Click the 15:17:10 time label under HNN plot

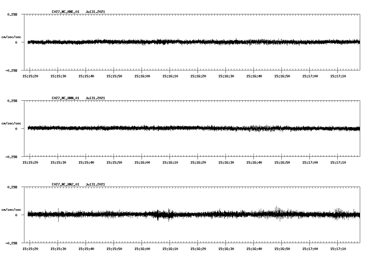click(x=338, y=163)
